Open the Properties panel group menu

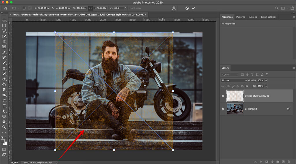(x=294, y=17)
